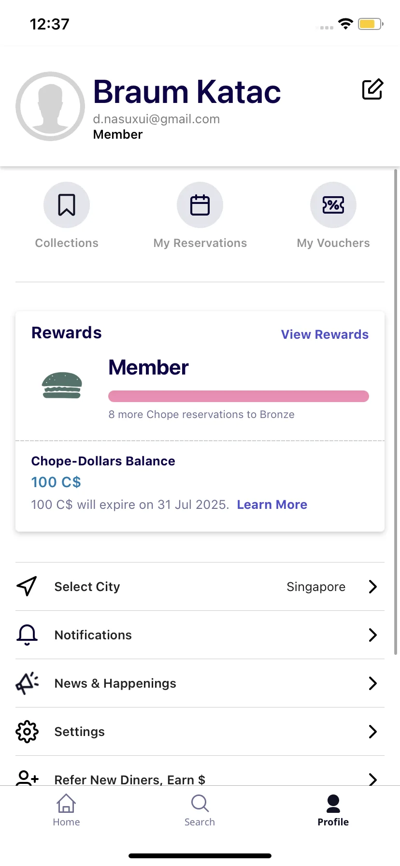Image resolution: width=400 pixels, height=866 pixels.
Task: Expand the Settings row chevron
Action: point(372,732)
